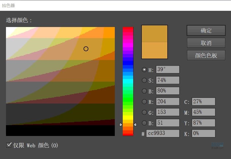Select the G green radio button

144,112
